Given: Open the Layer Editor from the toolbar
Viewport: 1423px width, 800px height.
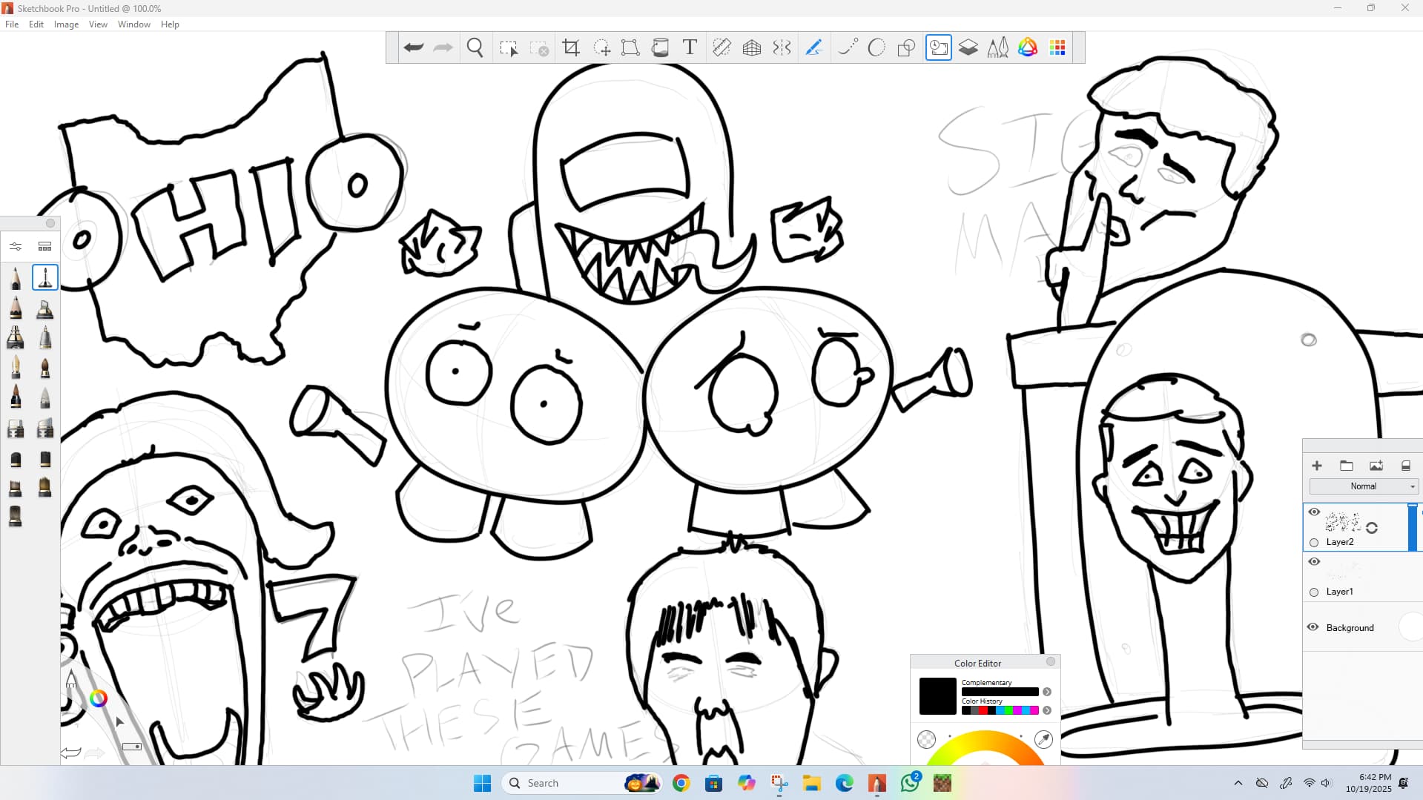Looking at the screenshot, I should click(968, 48).
